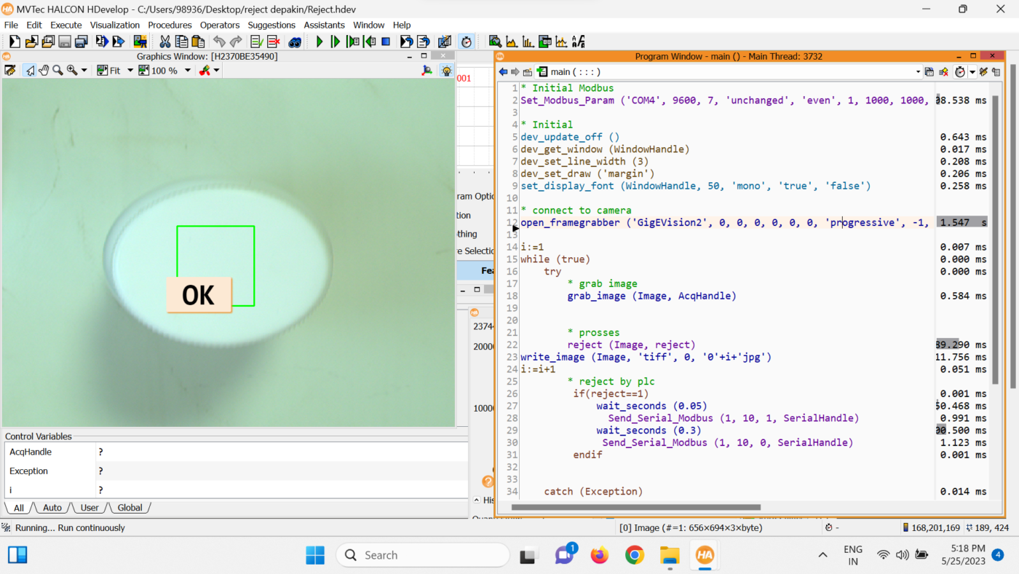Expand the color palette dropdown in Graphics Window
This screenshot has width=1019, height=574.
click(x=216, y=71)
